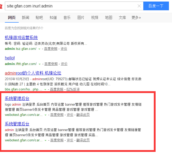172x157 pixels.
Task: Expand dropdown arrow next to admin.ifttt.gfan.com
Action: point(39,64)
